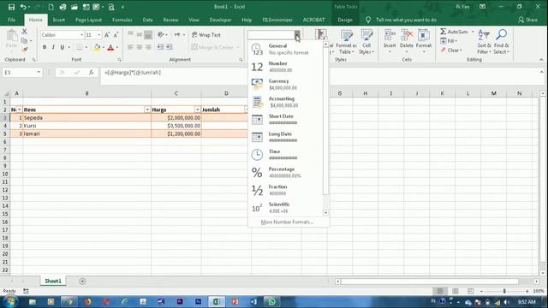The height and width of the screenshot is (308, 548).
Task: Select Number format option
Action: coord(285,67)
